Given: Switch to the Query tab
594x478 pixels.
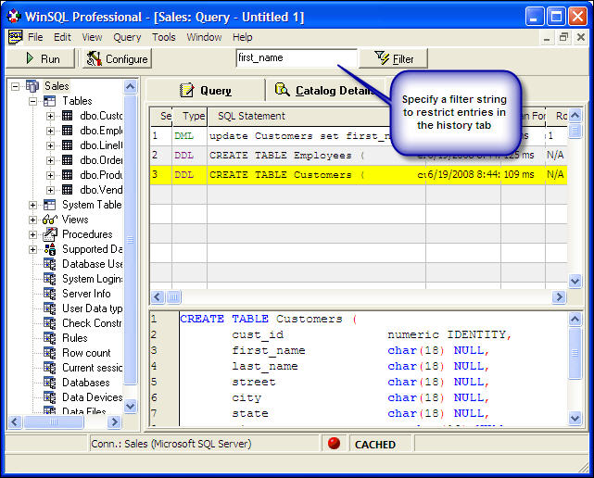Looking at the screenshot, I should coord(206,91).
